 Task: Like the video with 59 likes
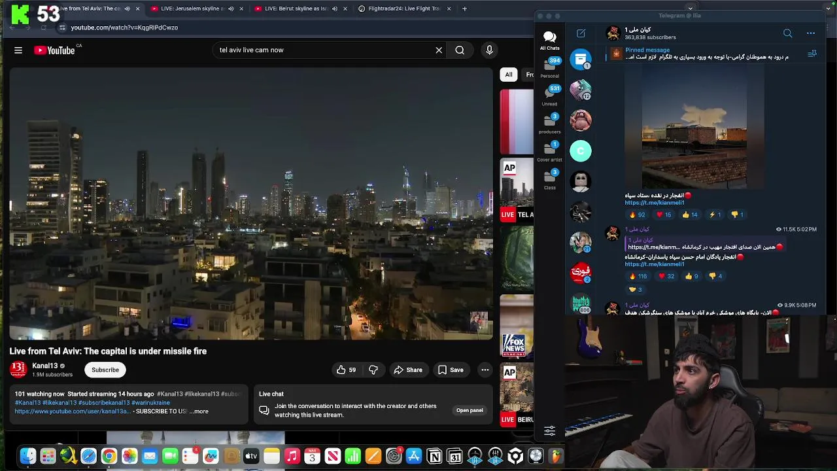pos(346,370)
